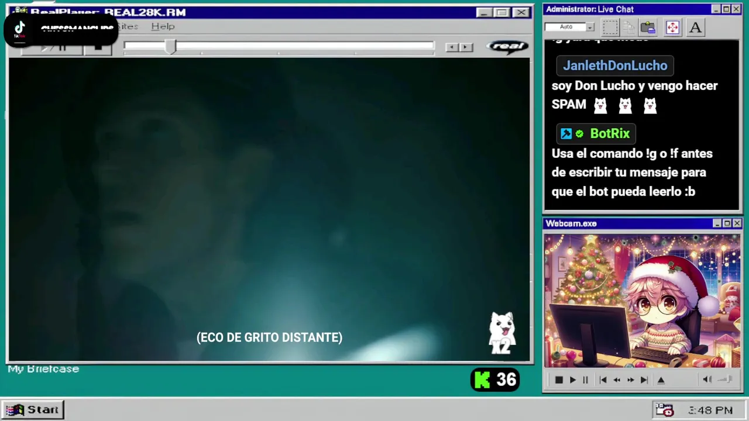Click play button in Webcam.exe player

pos(572,380)
